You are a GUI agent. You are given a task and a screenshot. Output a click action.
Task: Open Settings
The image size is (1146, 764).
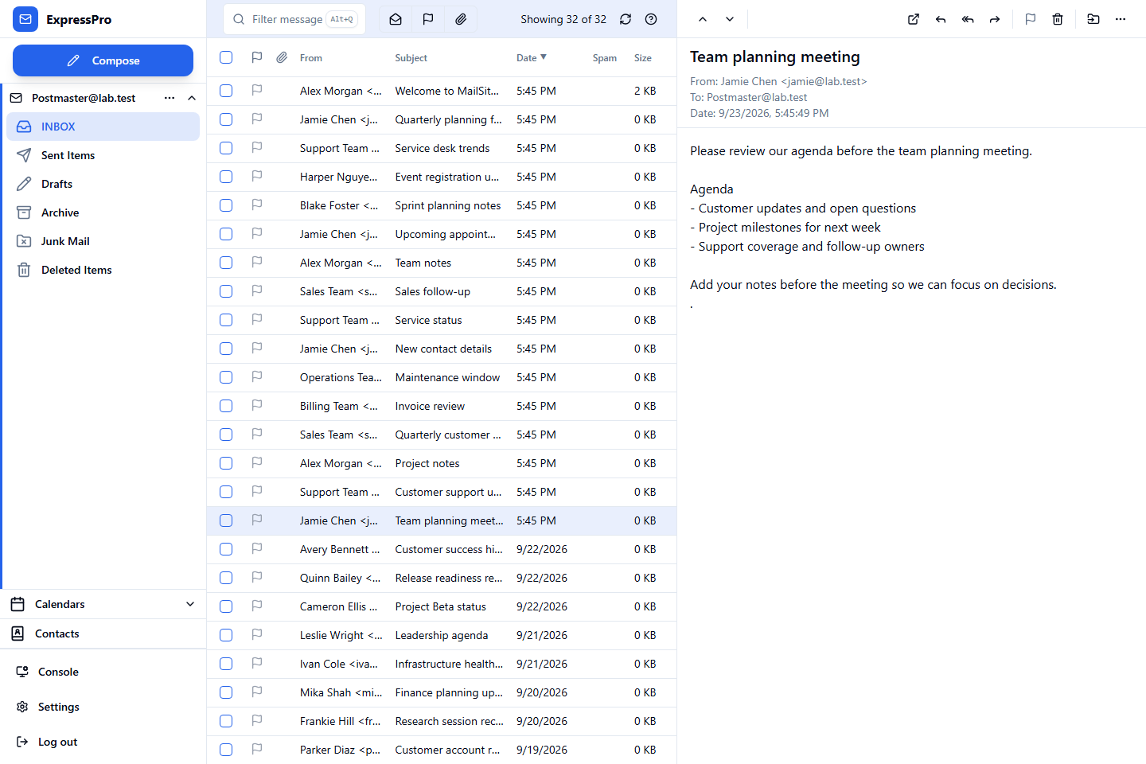point(103,707)
